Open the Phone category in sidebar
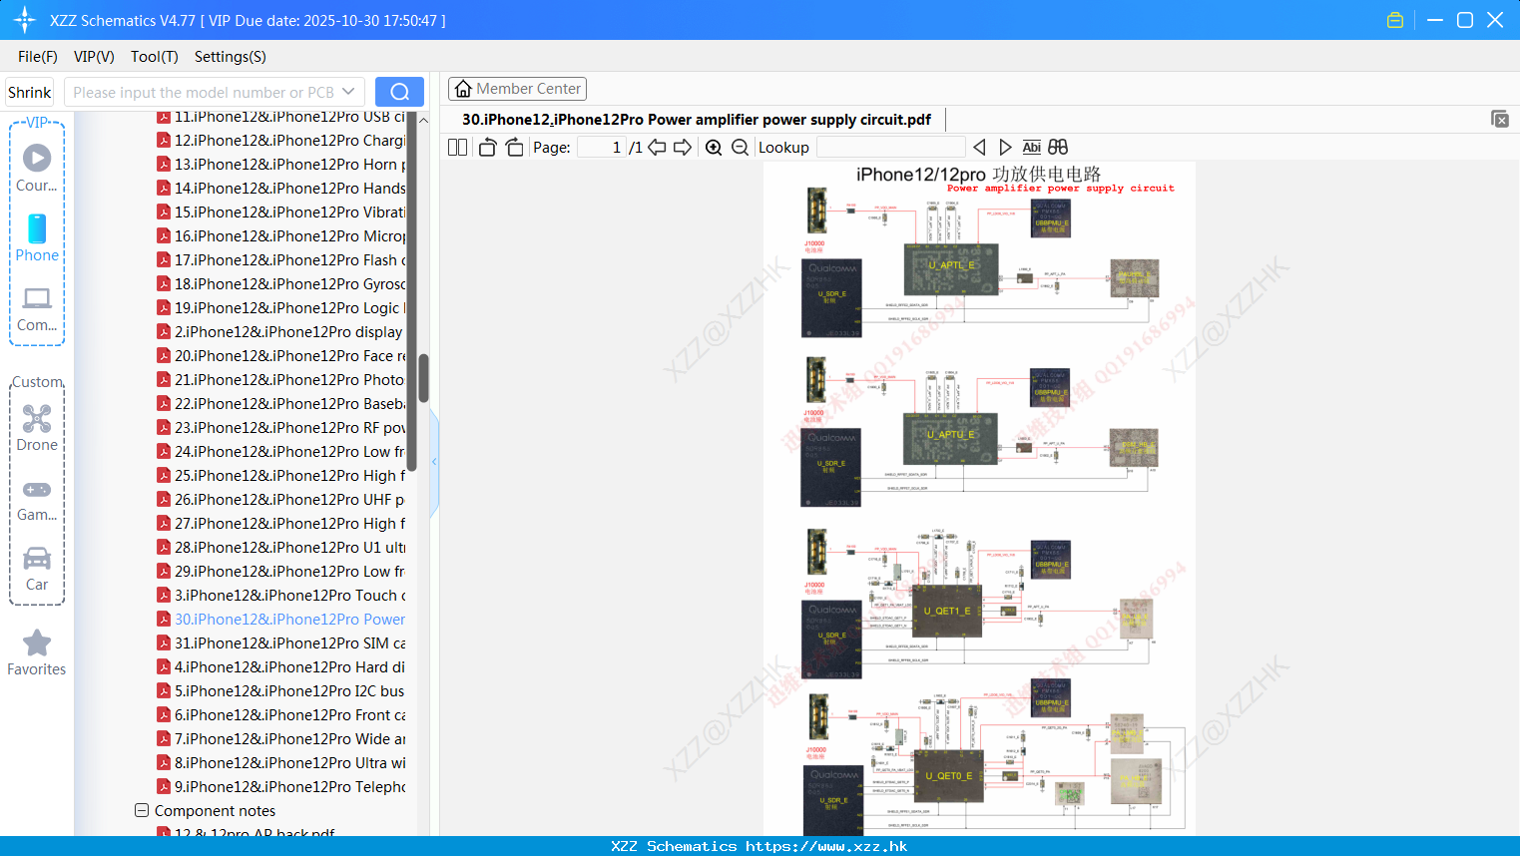The width and height of the screenshot is (1520, 856). pyautogui.click(x=37, y=238)
